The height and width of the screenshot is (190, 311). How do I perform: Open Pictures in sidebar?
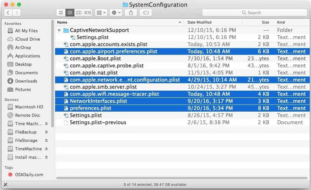click(23, 90)
